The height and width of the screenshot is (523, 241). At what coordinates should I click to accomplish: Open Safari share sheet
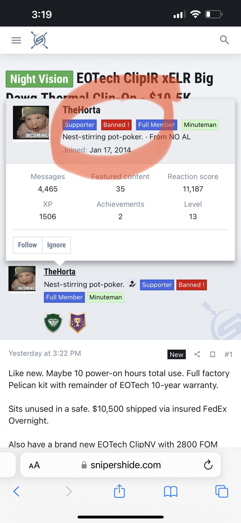tap(119, 491)
